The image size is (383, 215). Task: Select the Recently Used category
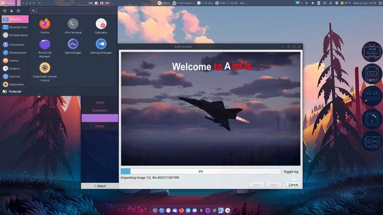coord(15,27)
